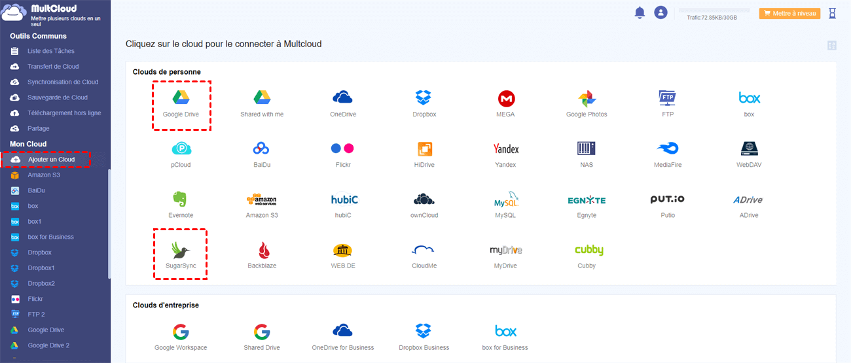Screen dimensions: 851x363
Task: Select the Dropbox personal cloud icon
Action: (x=424, y=98)
